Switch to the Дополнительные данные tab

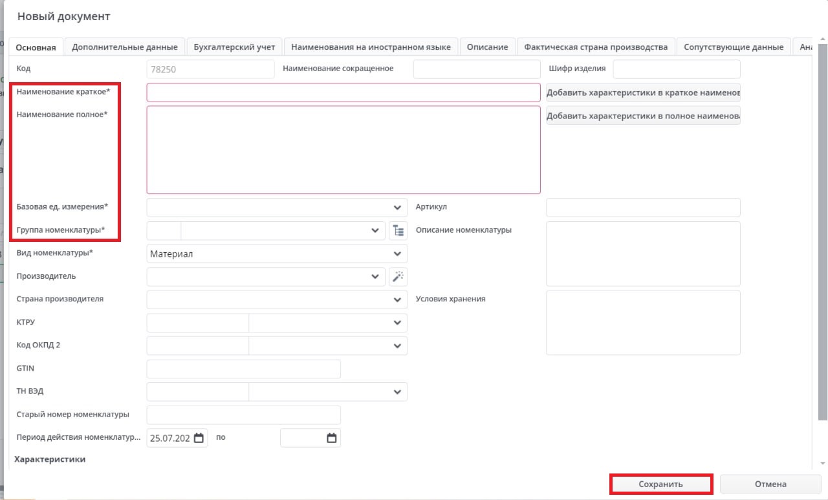125,47
